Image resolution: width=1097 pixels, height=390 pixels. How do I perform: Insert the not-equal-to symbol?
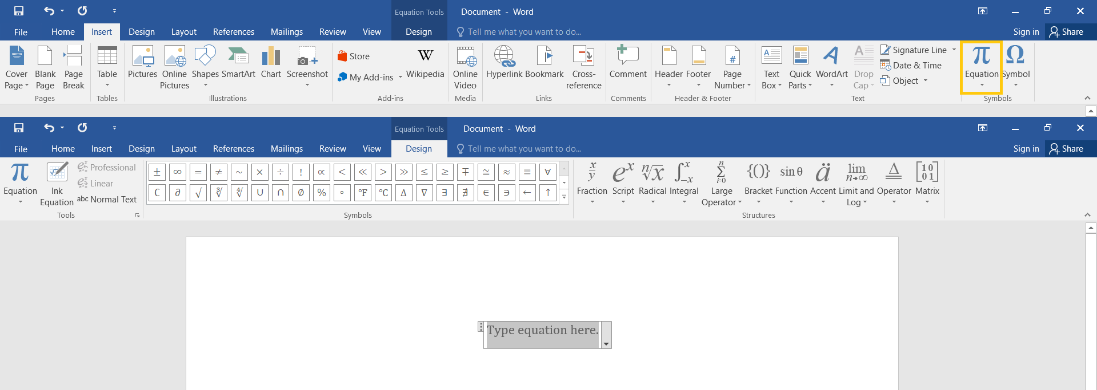point(219,172)
